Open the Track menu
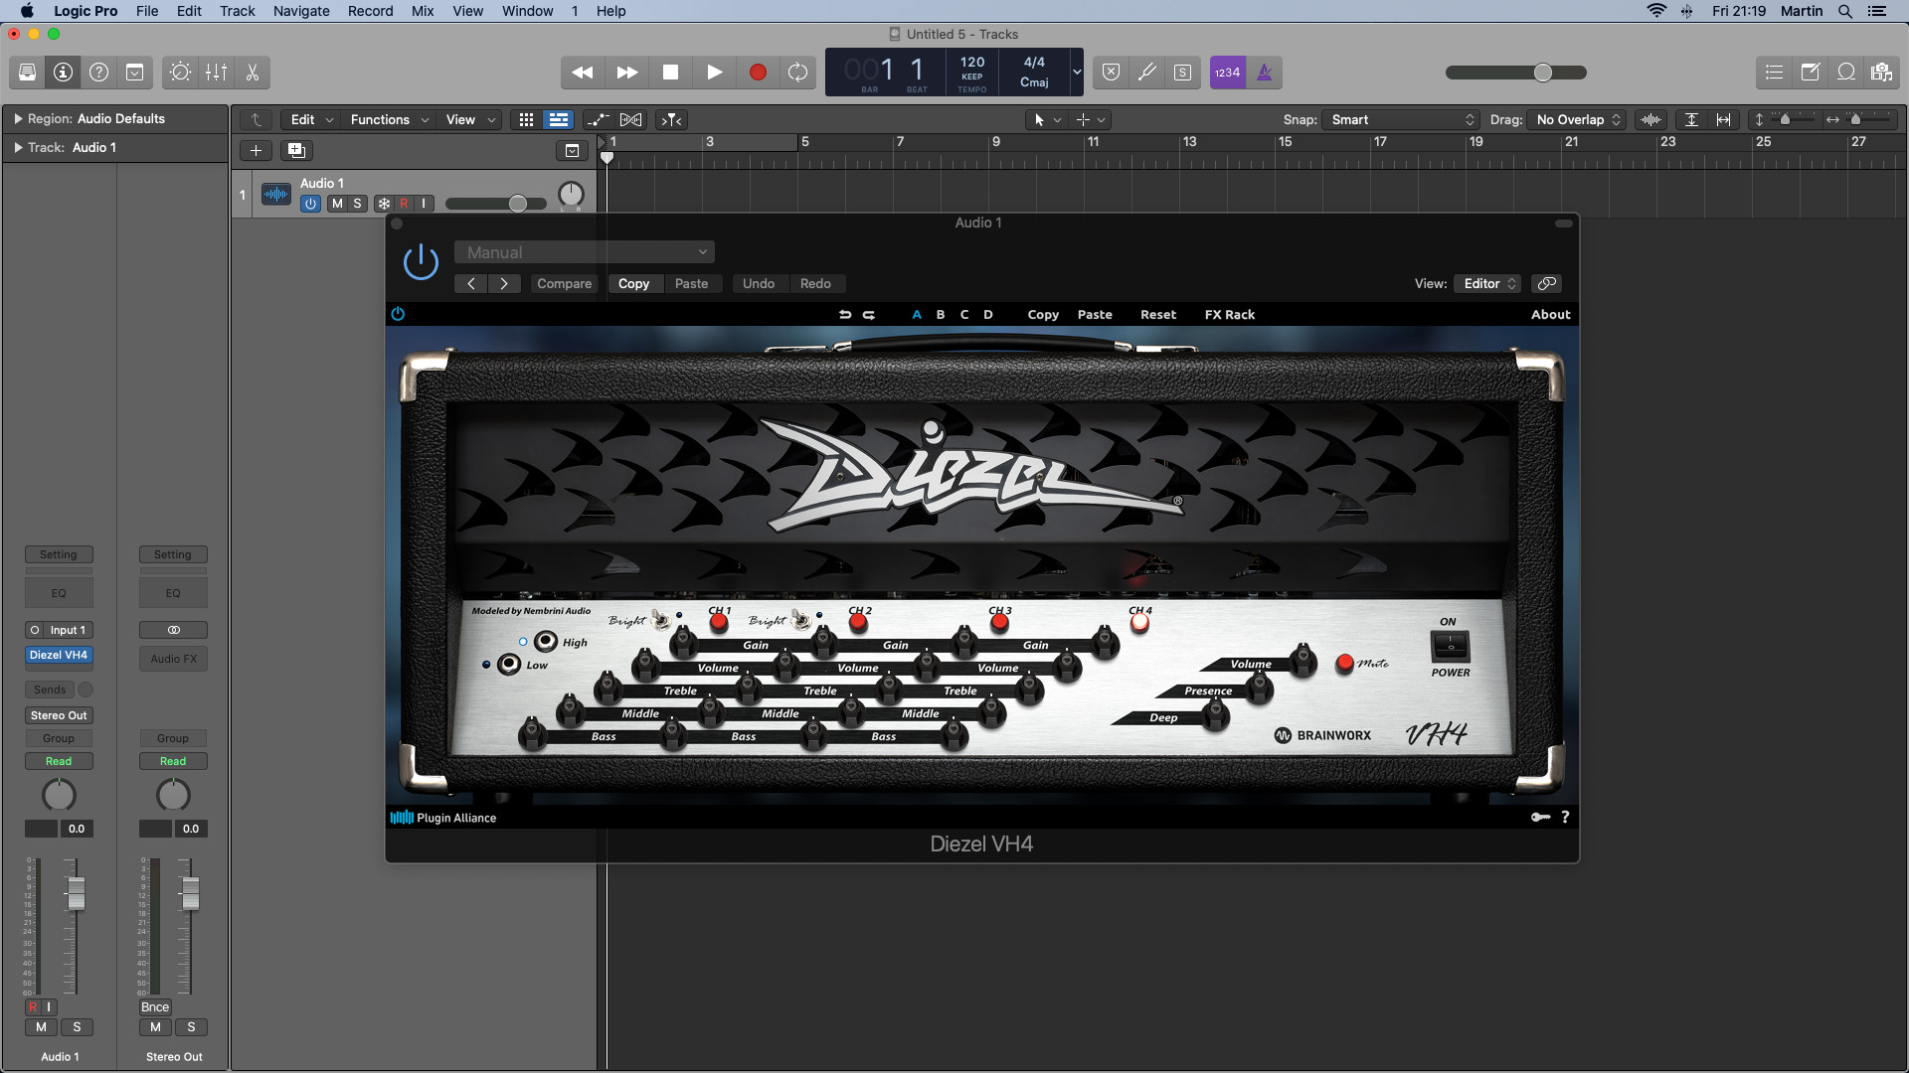Screen dimensions: 1909x1073 (x=238, y=11)
